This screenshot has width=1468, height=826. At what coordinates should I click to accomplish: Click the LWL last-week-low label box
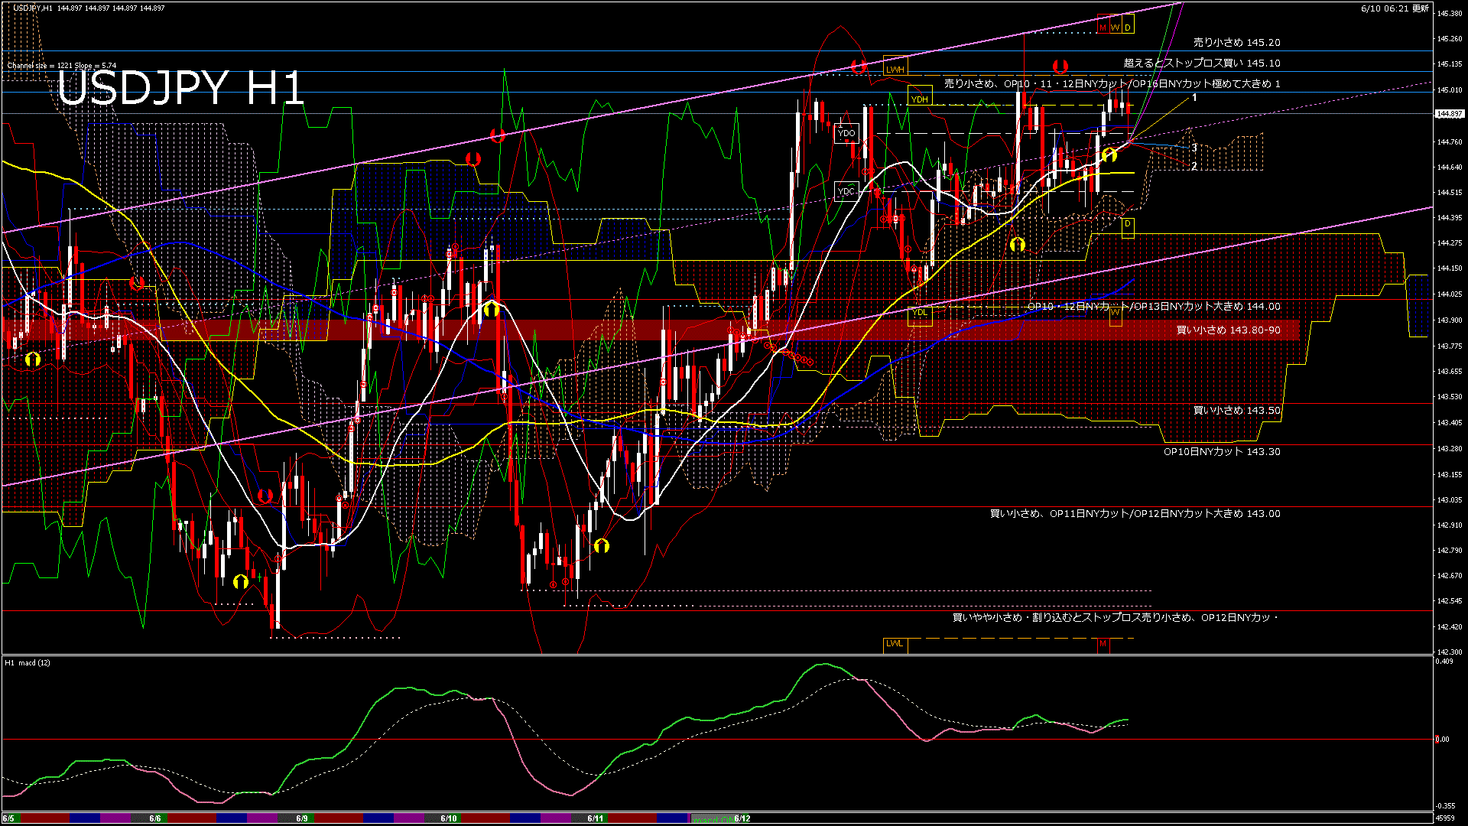click(895, 643)
